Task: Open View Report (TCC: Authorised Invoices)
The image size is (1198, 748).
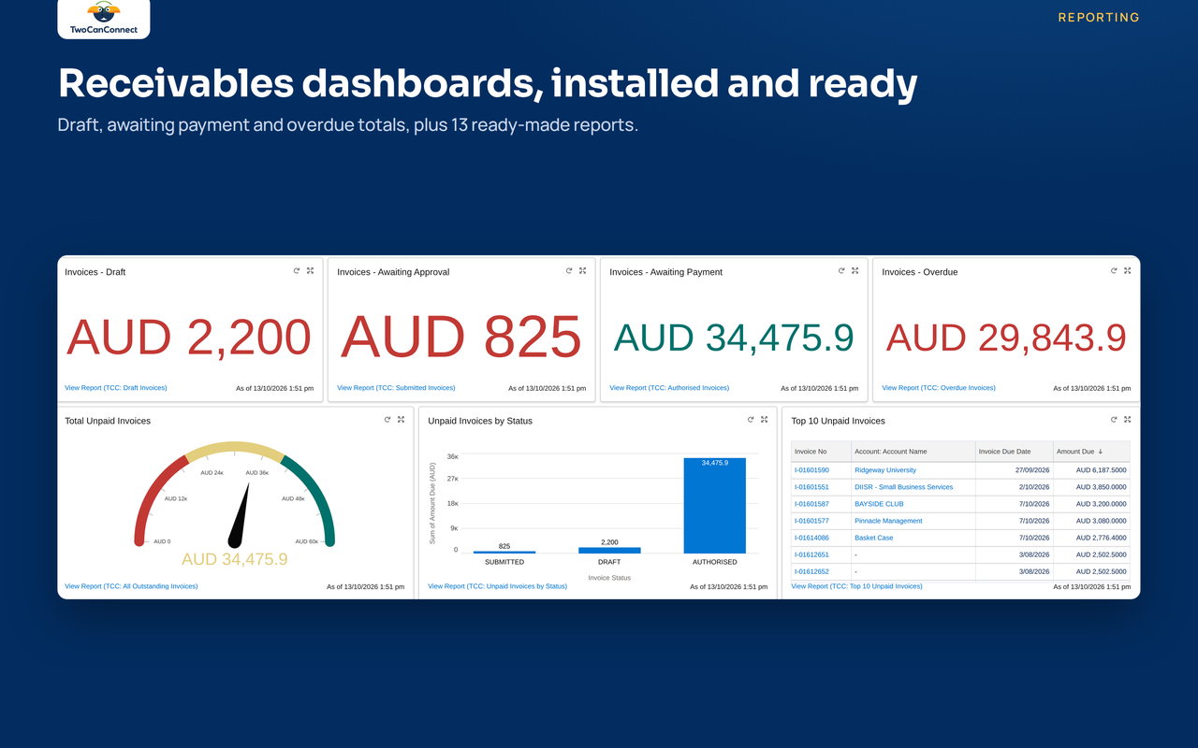Action: pos(669,387)
